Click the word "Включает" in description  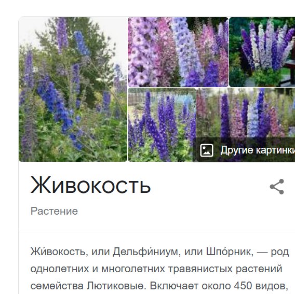point(174,286)
